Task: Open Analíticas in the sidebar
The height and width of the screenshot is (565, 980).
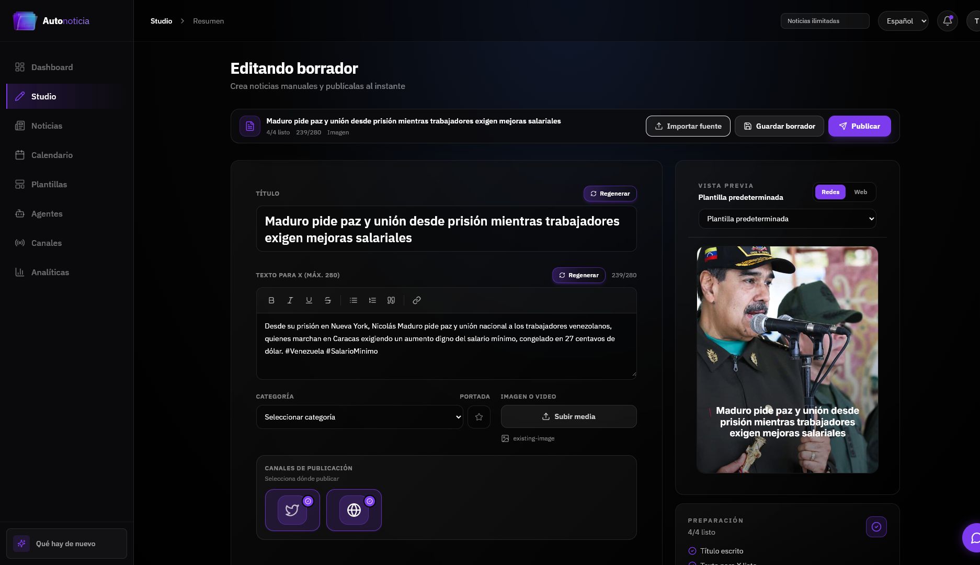Action: coord(66,272)
